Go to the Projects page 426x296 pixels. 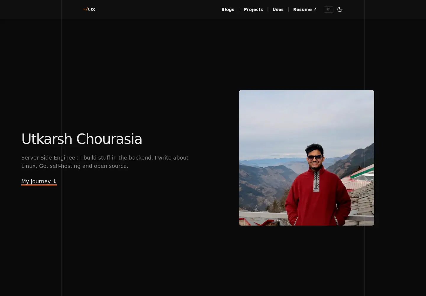(253, 9)
